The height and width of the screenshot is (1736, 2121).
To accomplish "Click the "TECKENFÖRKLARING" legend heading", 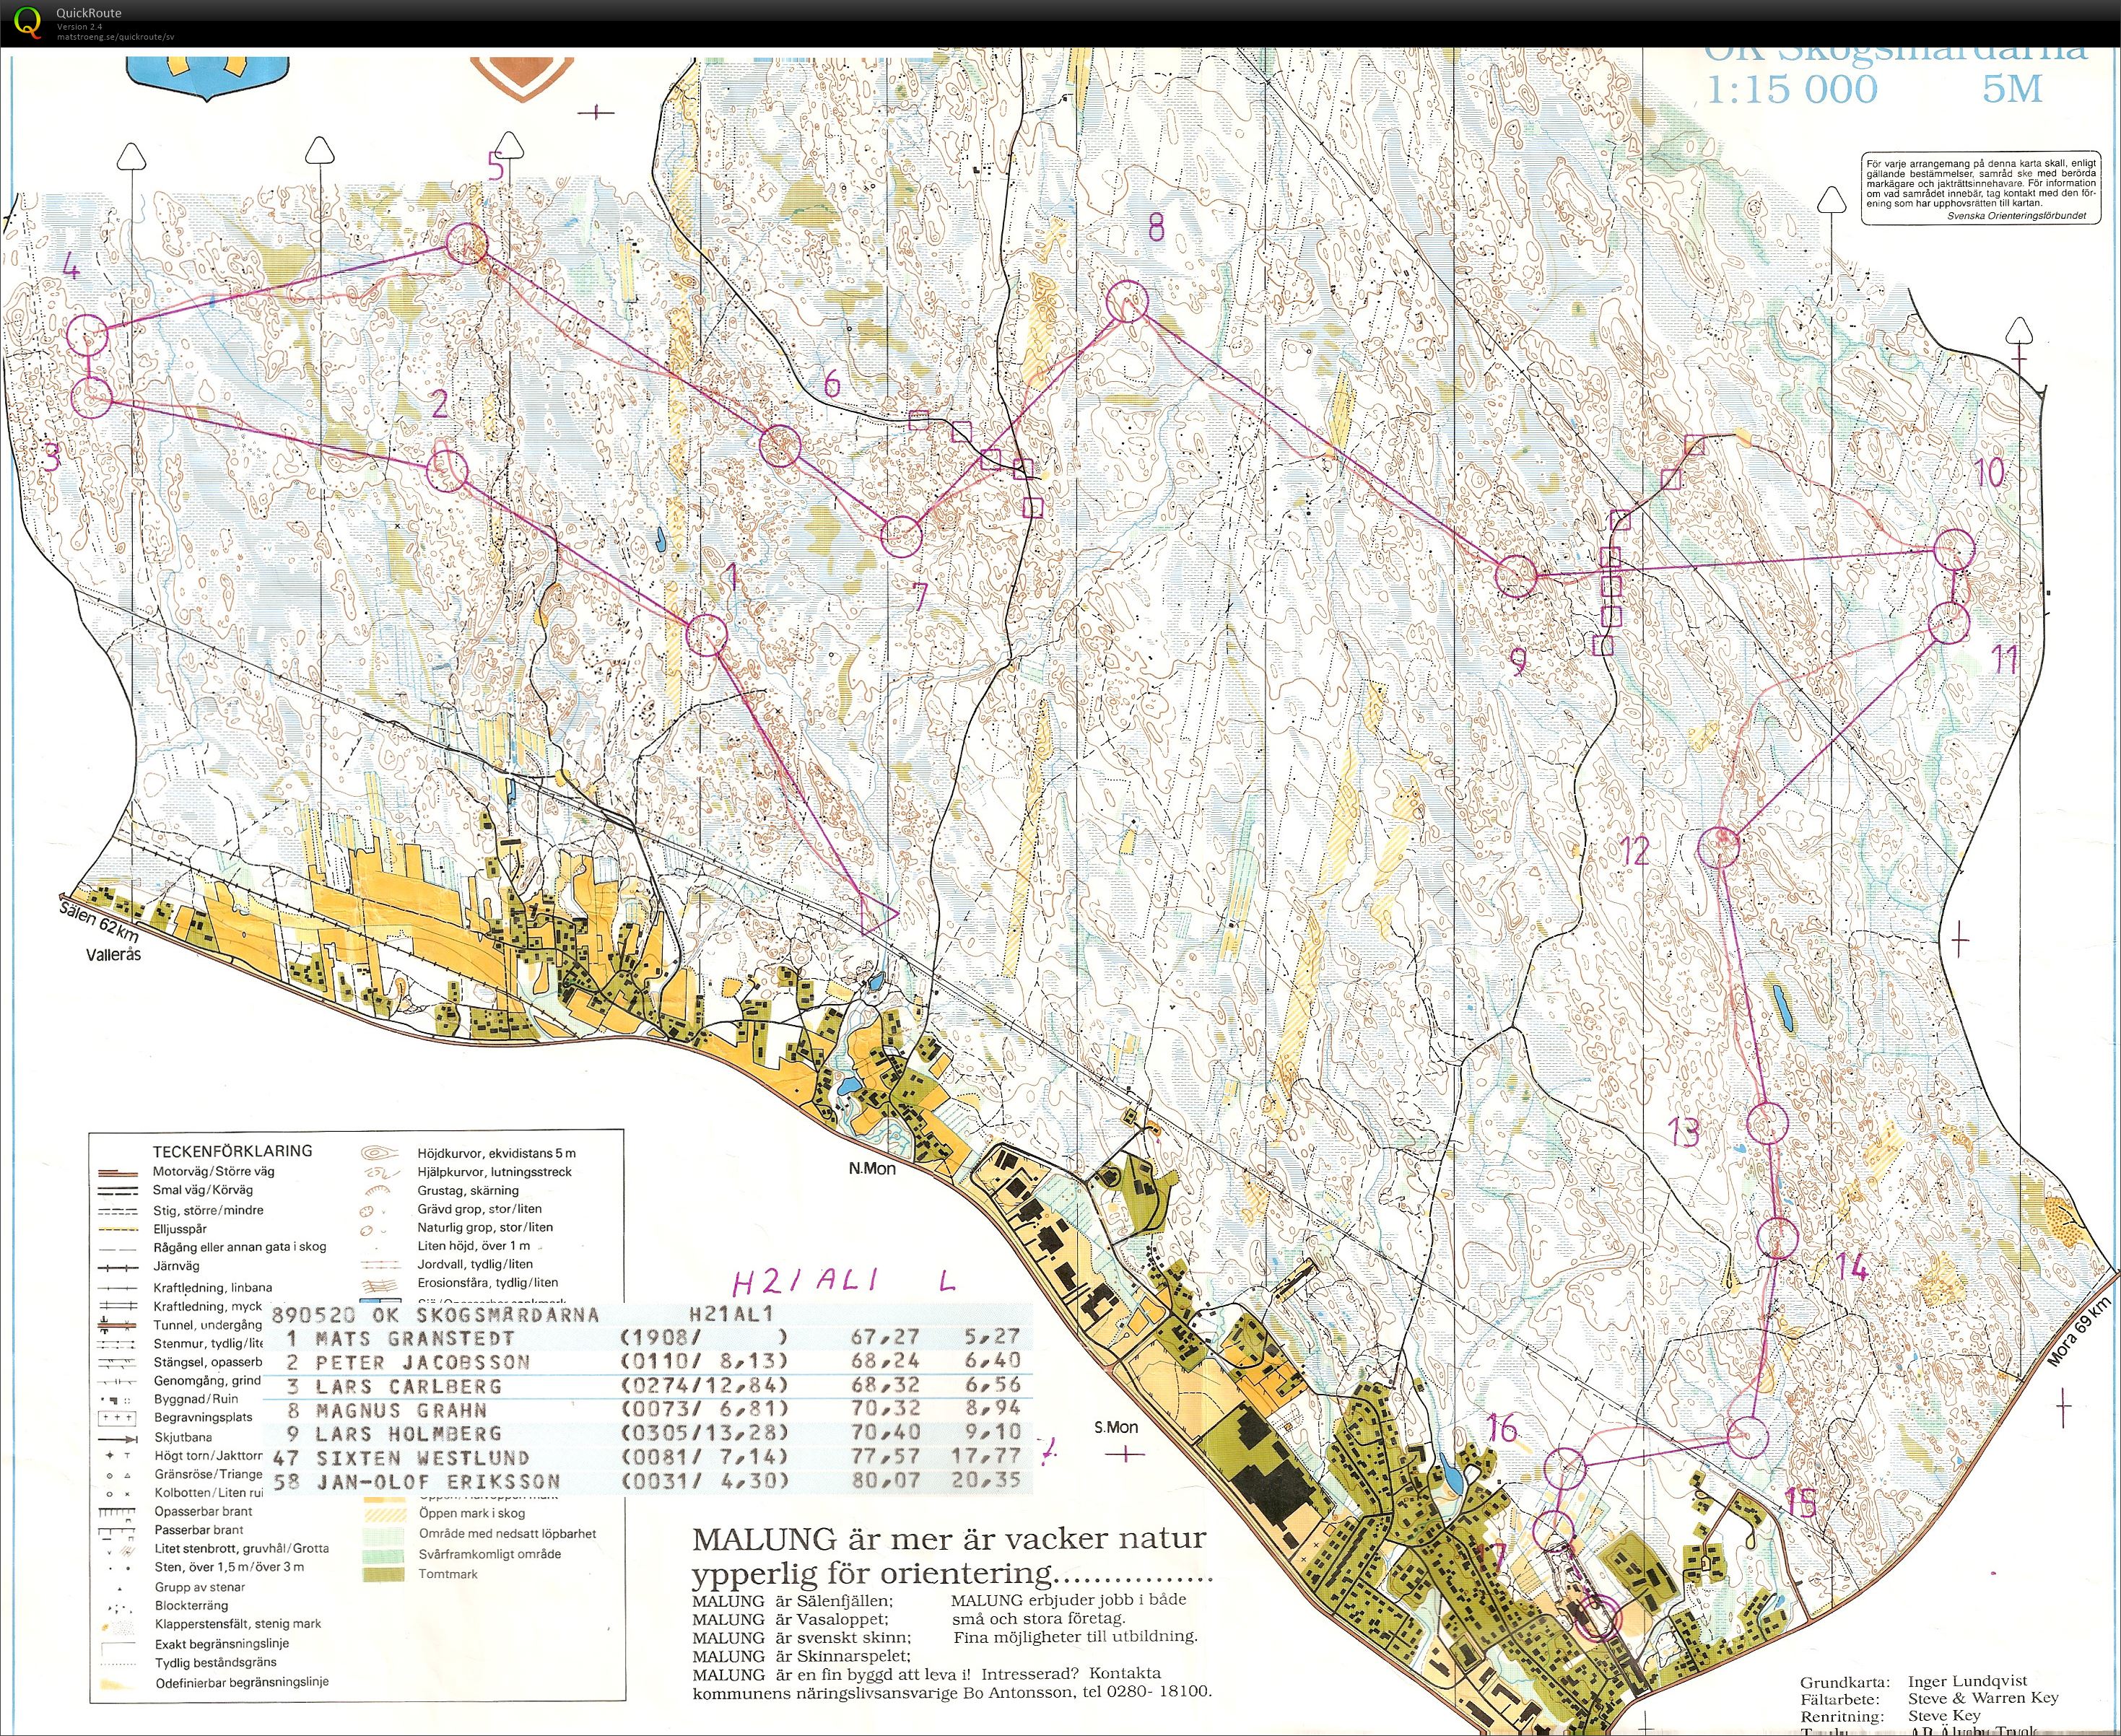I will pos(233,1151).
